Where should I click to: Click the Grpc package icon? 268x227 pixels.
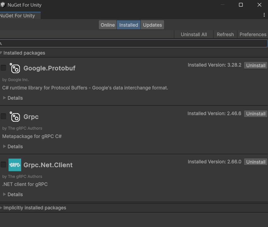click(x=15, y=117)
